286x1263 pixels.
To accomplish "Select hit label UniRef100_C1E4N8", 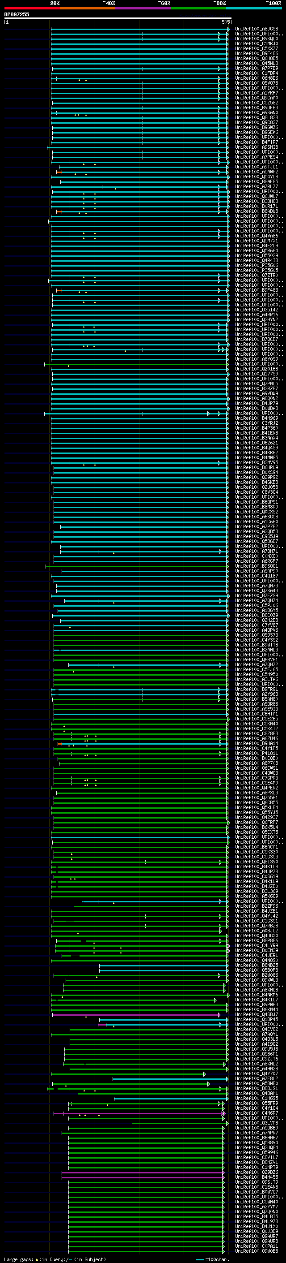I will tap(257, 1187).
